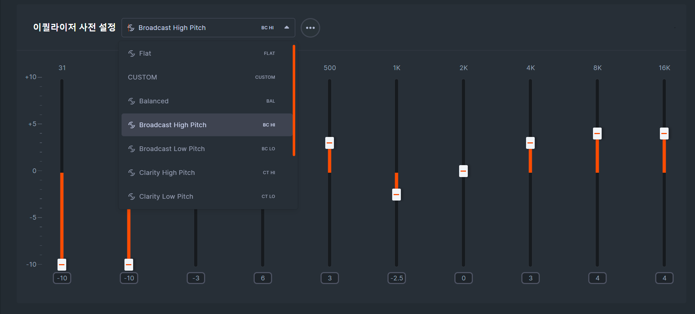Click the 31 Hz gain value field
Screen dimensions: 695x314
(x=62, y=278)
